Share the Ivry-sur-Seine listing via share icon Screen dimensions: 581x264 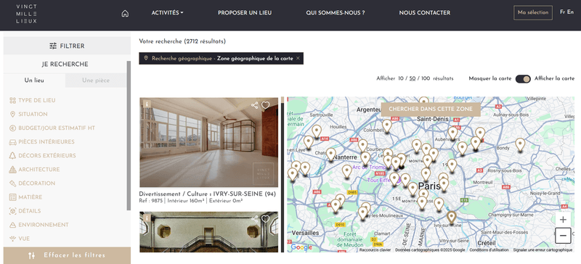(255, 105)
